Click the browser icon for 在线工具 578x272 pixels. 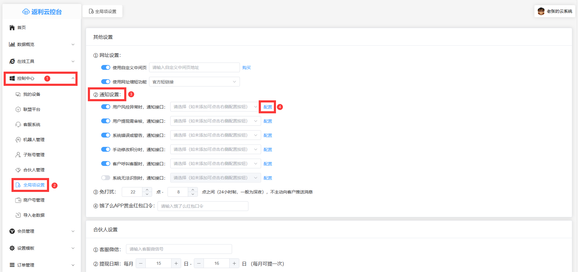click(12, 61)
